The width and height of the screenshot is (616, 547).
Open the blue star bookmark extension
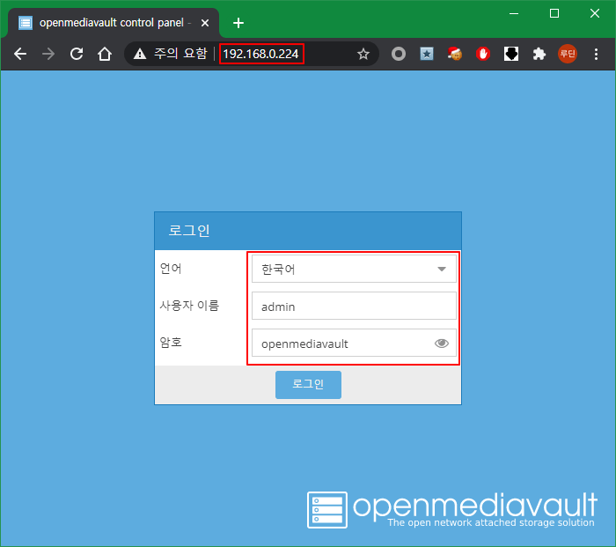click(x=427, y=54)
